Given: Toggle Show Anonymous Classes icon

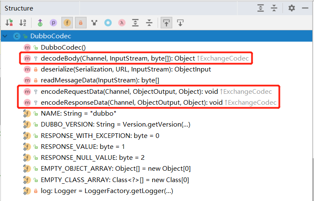Looking at the screenshot, I should (x=94, y=23).
